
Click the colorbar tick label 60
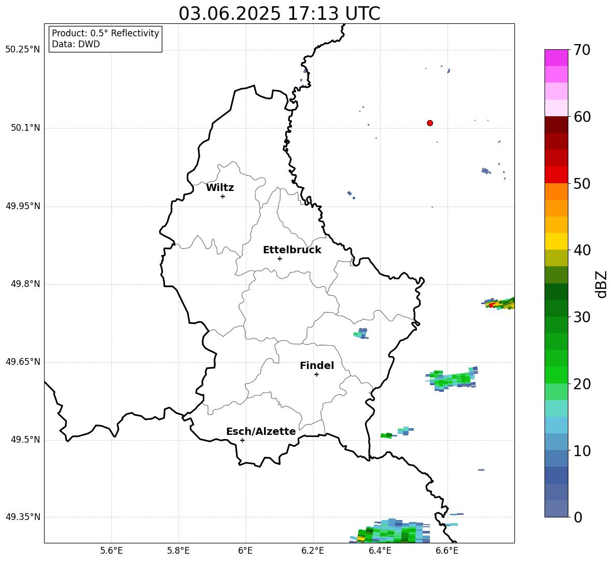pos(581,117)
